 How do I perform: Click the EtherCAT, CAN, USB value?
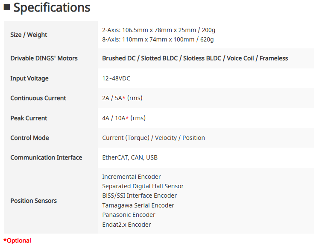tap(130, 157)
